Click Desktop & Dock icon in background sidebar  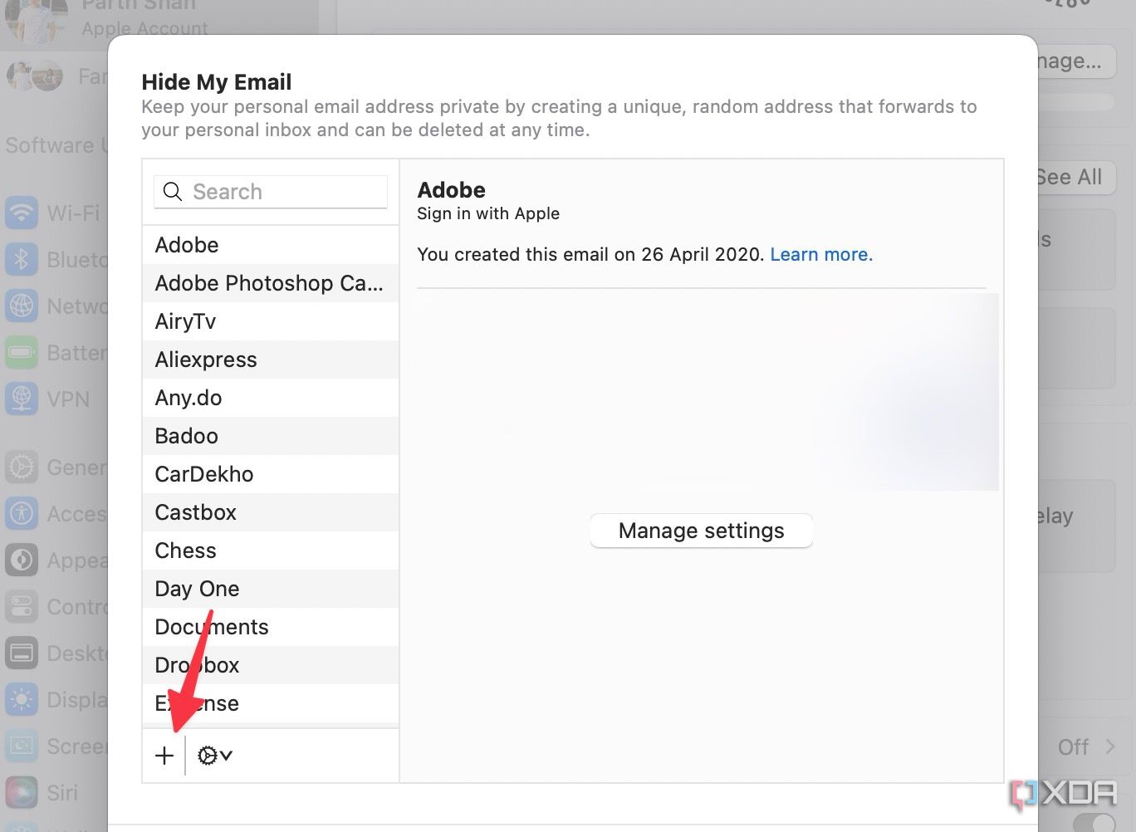(x=22, y=653)
